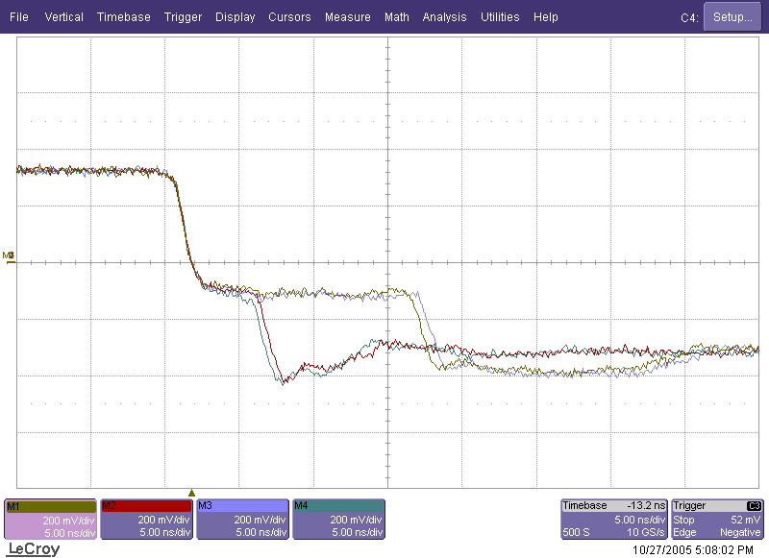The width and height of the screenshot is (769, 558).
Task: Open the Timebase menu
Action: click(124, 17)
